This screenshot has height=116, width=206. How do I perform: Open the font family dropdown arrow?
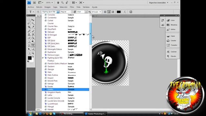click(x=58, y=12)
